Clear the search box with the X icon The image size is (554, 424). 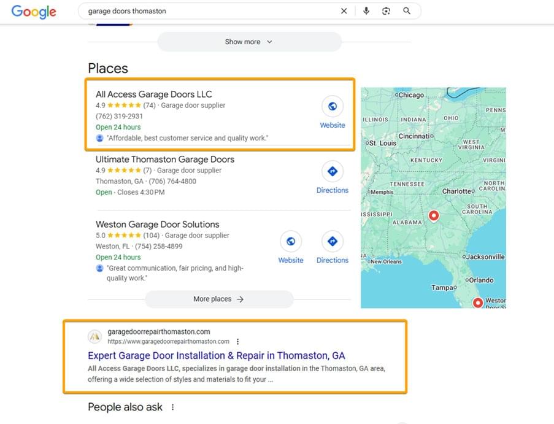[344, 11]
